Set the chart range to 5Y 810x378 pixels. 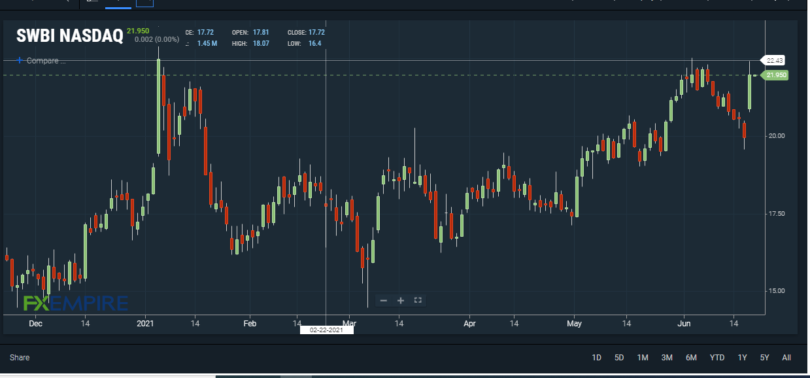pos(764,358)
